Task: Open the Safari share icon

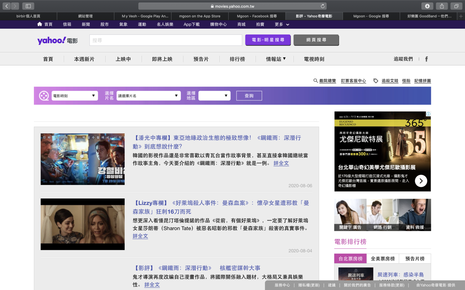Action: click(x=442, y=6)
